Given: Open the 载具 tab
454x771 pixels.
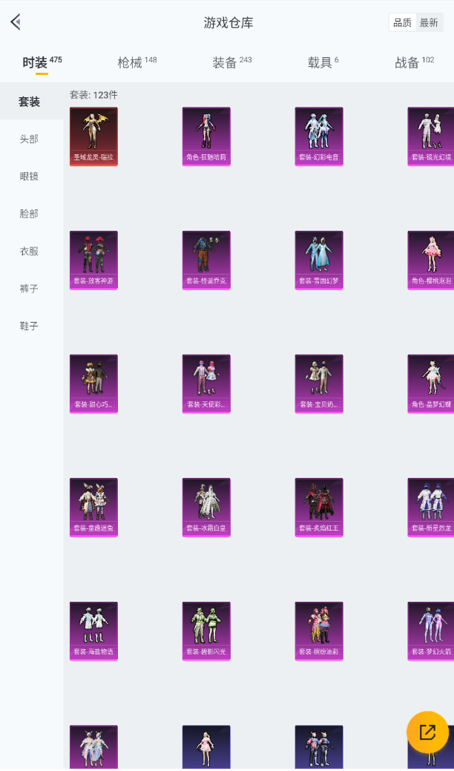Looking at the screenshot, I should pyautogui.click(x=323, y=62).
